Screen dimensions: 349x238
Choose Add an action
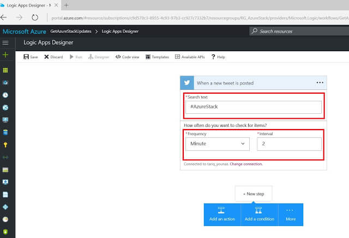pyautogui.click(x=222, y=215)
